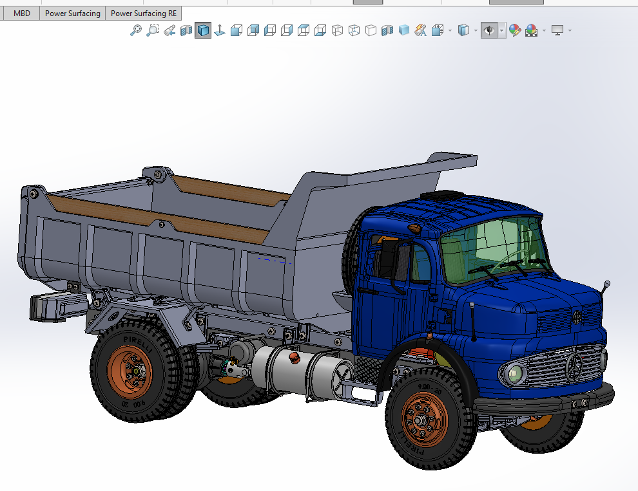Open the View Settings monitor icon
Image resolution: width=638 pixels, height=491 pixels.
pos(557,30)
